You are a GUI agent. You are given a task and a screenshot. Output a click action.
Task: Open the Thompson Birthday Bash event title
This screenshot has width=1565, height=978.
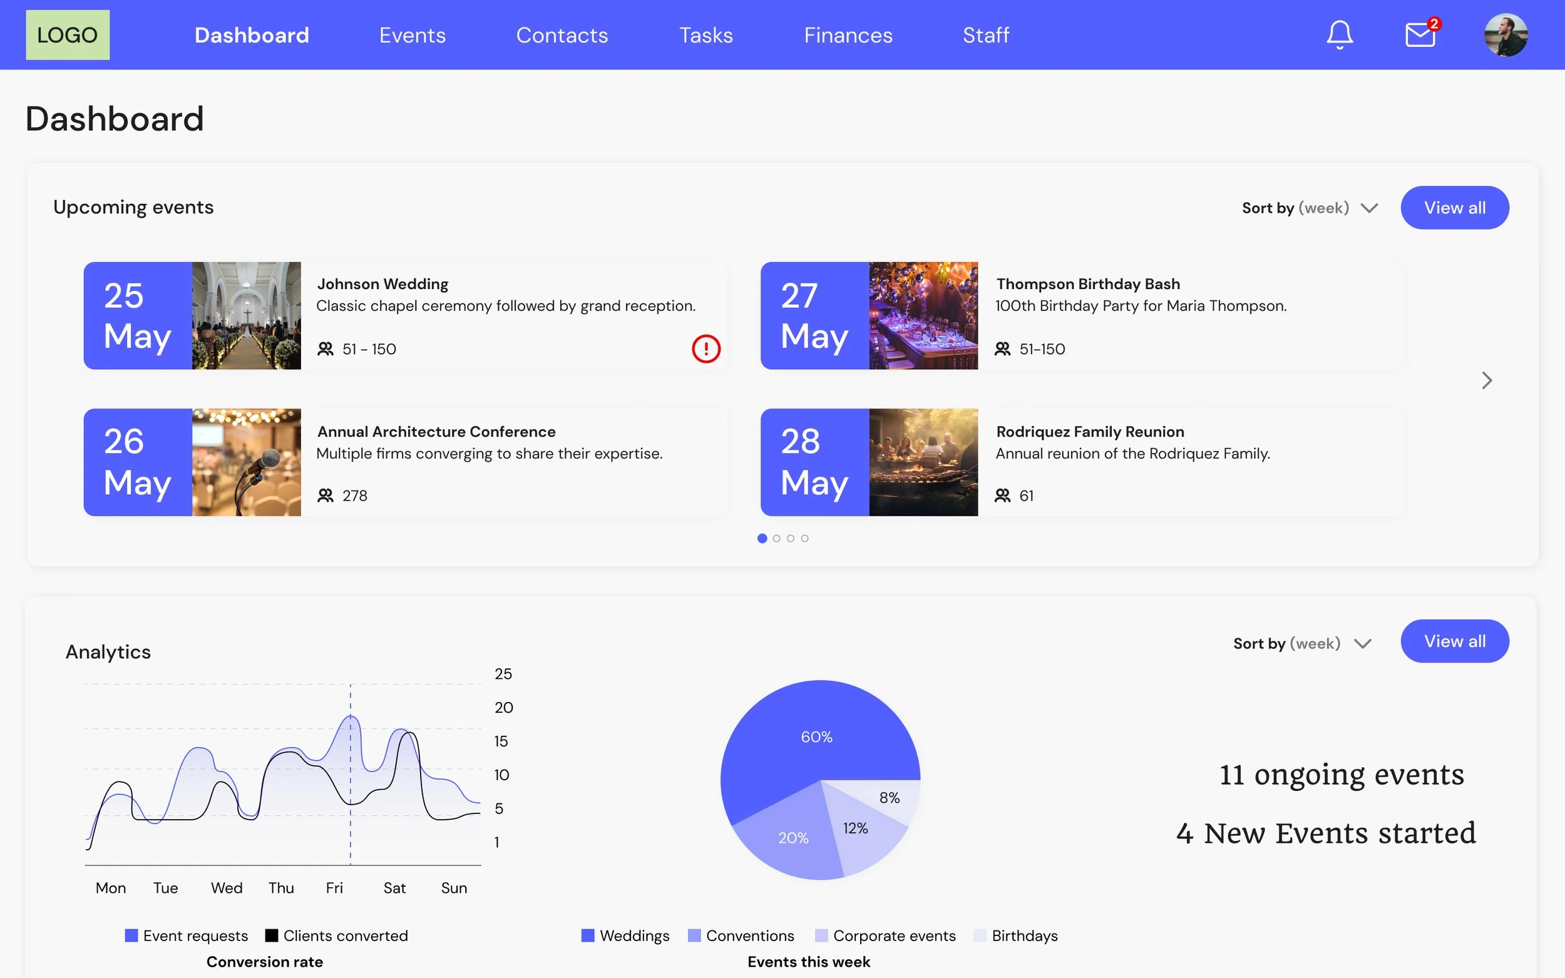(x=1087, y=284)
